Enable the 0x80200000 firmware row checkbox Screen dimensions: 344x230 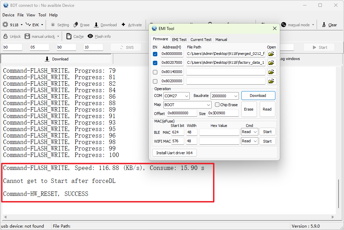[x=155, y=81]
